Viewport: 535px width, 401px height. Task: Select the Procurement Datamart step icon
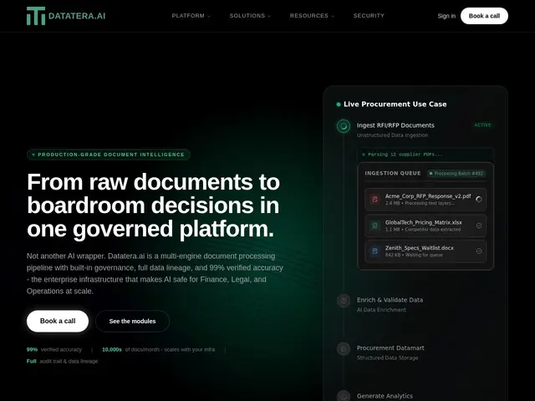[x=344, y=349]
